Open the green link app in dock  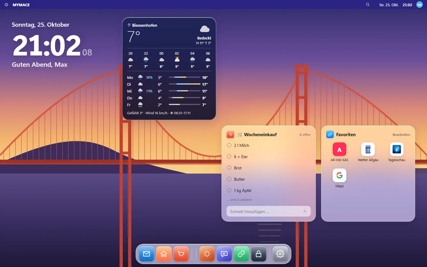click(x=241, y=254)
